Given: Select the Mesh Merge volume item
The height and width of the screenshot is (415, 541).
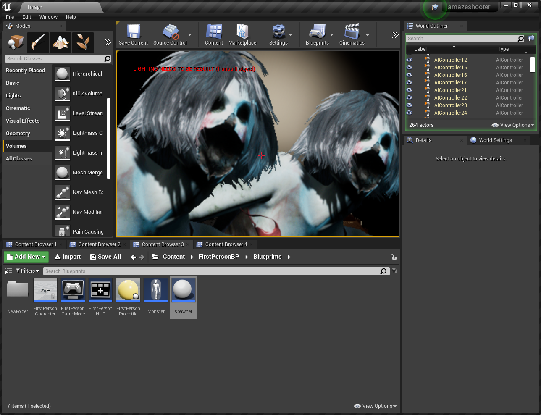Looking at the screenshot, I should coord(80,173).
